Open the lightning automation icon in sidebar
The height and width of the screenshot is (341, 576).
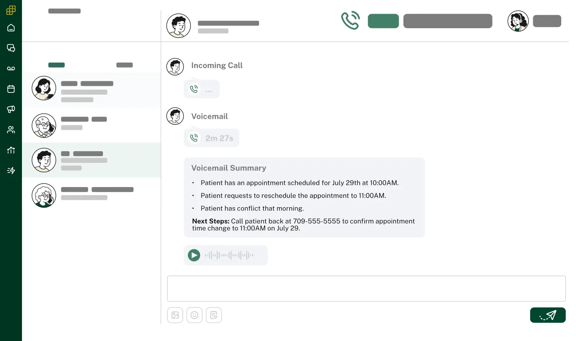[11, 170]
